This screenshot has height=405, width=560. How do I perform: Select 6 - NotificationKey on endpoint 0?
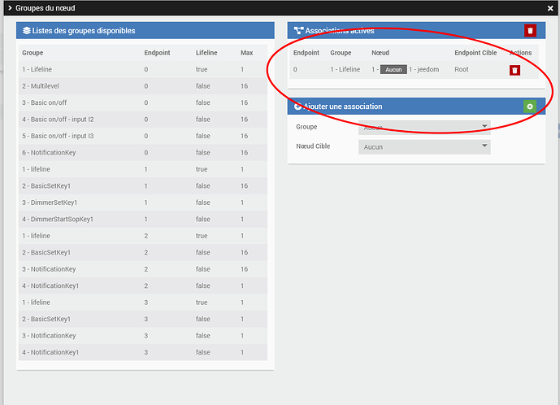click(x=143, y=153)
